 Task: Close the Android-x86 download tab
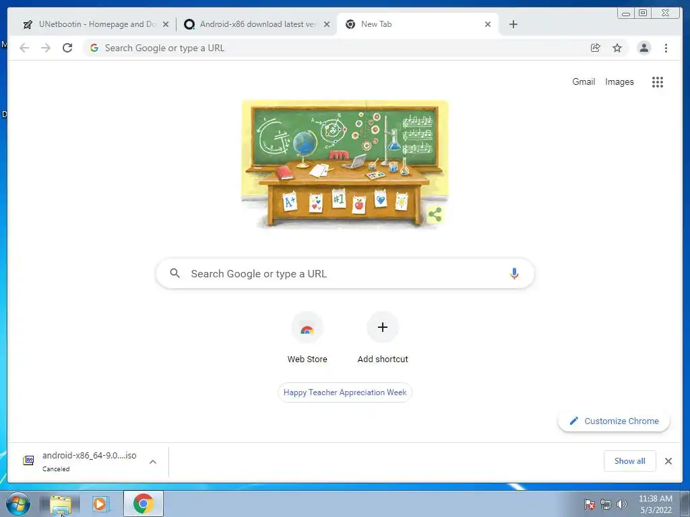click(327, 25)
